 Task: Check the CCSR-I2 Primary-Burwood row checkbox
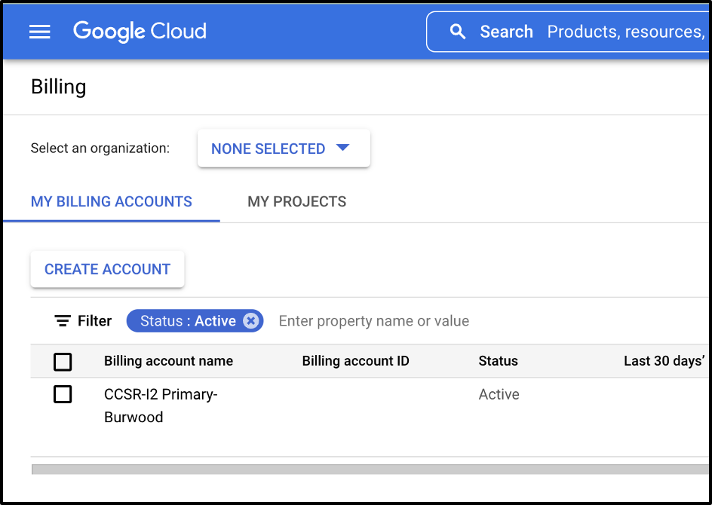tap(63, 394)
